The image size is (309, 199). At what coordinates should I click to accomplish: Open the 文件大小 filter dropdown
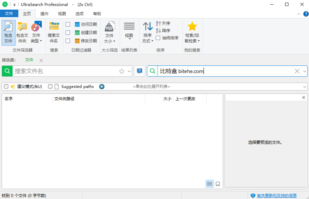pyautogui.click(x=110, y=33)
